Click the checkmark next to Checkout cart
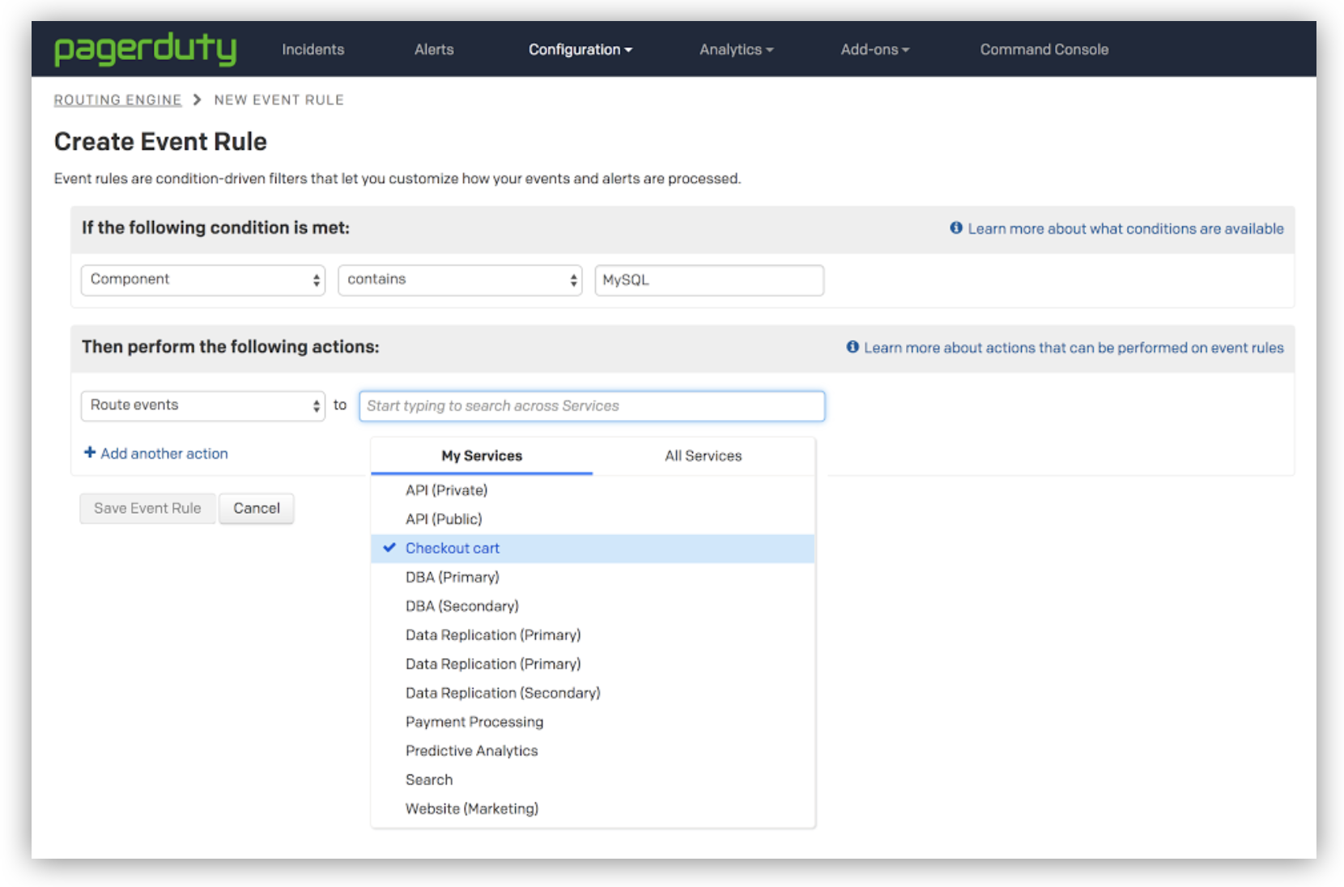 tap(389, 548)
